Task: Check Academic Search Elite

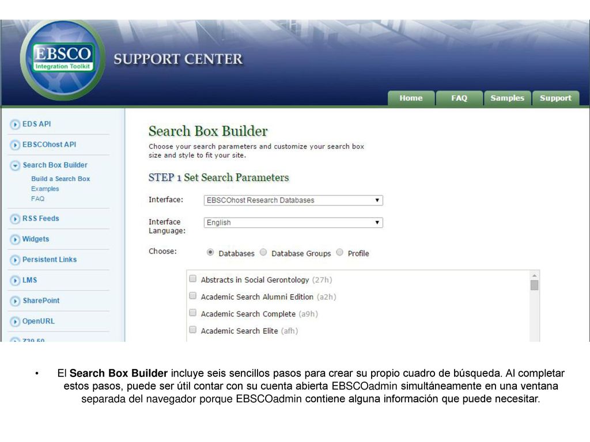Action: (192, 330)
